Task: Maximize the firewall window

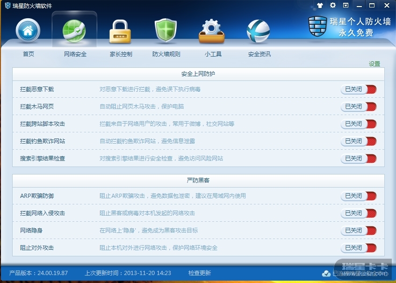Action: click(x=372, y=5)
